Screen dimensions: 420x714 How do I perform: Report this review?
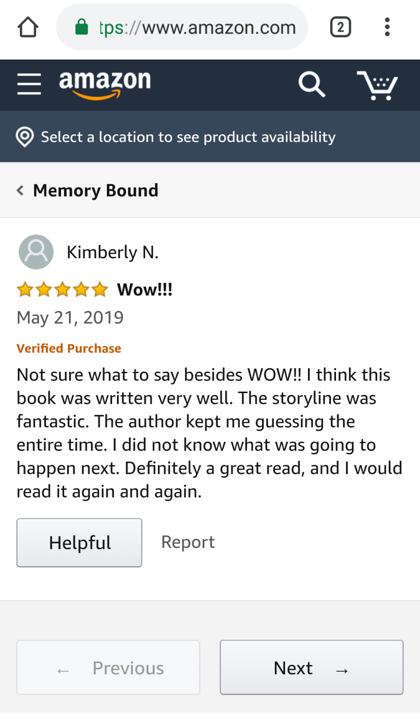click(188, 542)
